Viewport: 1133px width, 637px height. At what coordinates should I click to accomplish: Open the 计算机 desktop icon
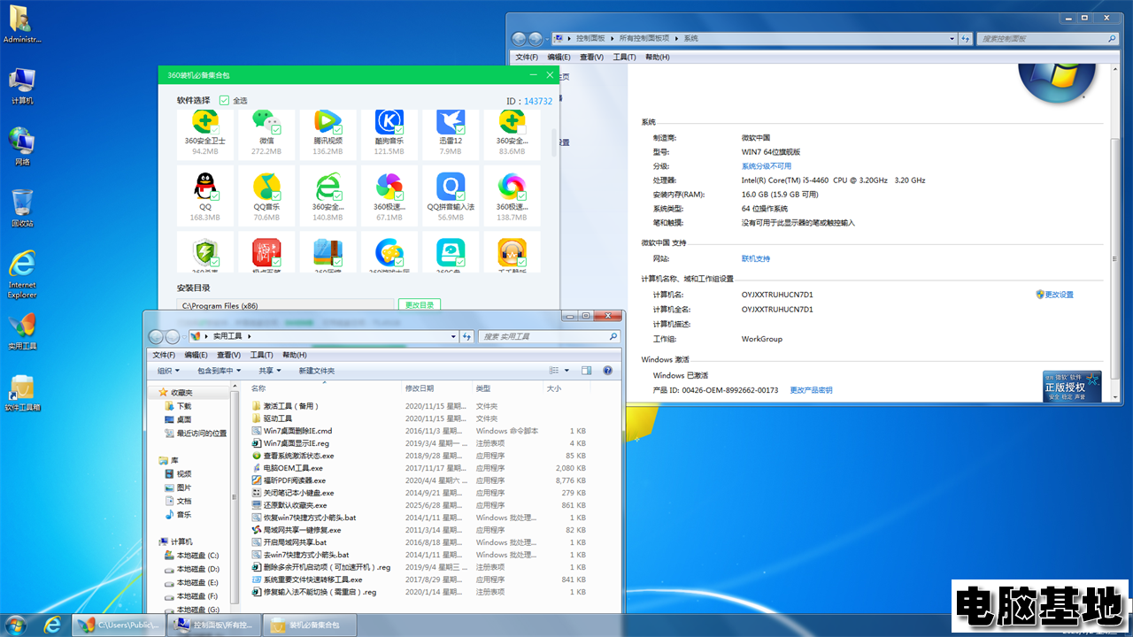[22, 86]
